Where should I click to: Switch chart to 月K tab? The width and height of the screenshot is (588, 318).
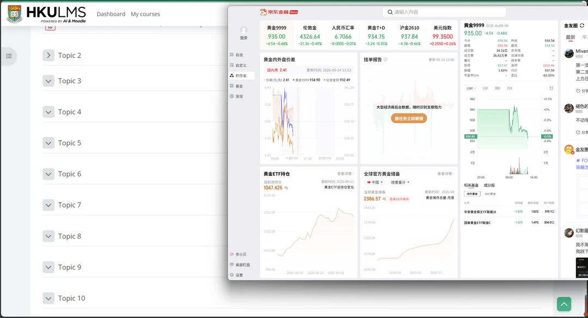coord(510,88)
